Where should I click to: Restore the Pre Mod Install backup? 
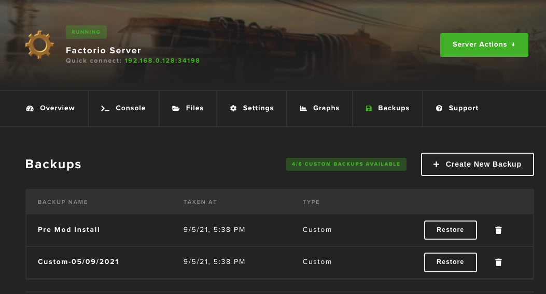point(450,230)
